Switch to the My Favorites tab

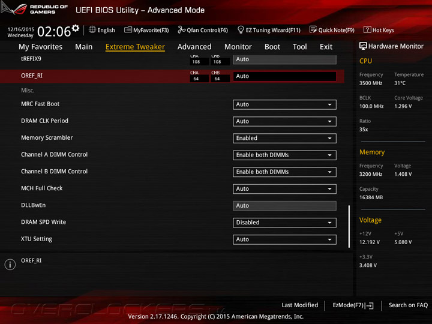tap(41, 47)
